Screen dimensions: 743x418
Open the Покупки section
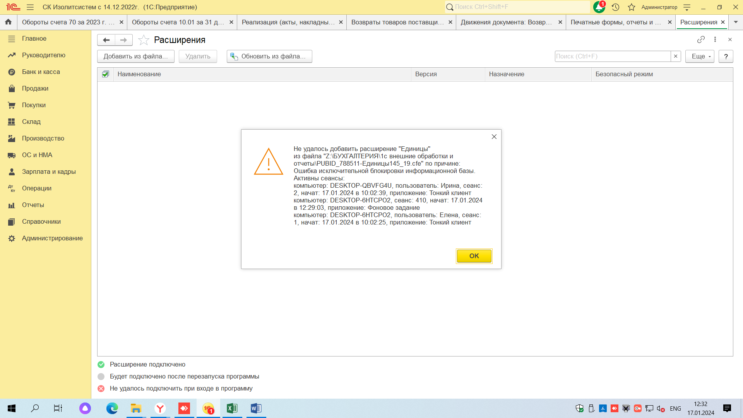tap(46, 105)
